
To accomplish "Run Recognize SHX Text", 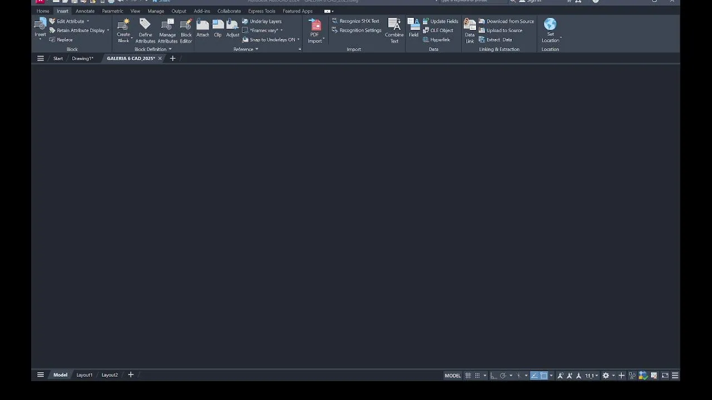I will point(355,21).
